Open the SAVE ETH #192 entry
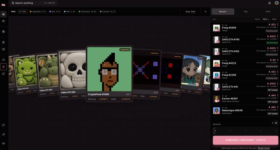280x150 pixels. pos(245,51)
